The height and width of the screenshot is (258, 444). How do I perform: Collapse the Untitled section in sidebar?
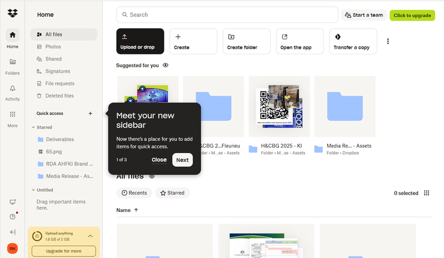click(33, 190)
